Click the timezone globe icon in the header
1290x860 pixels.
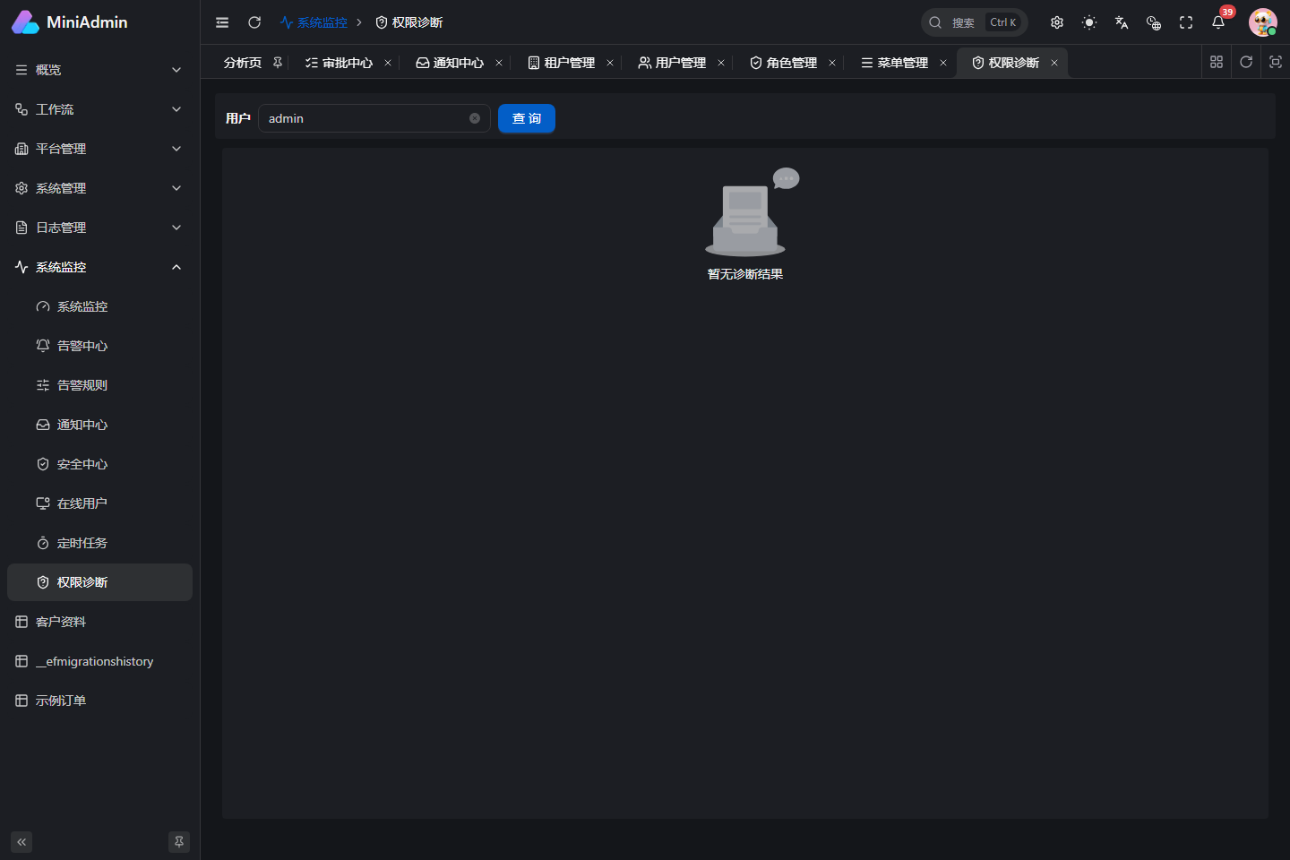(1154, 22)
